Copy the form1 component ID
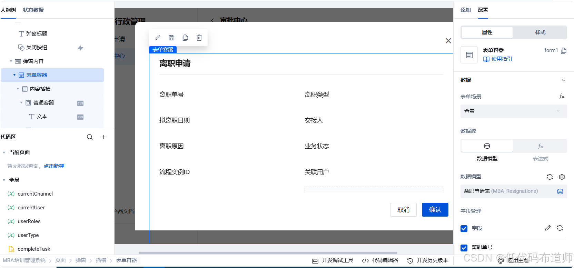Screen dimensions: 574x268 [564, 51]
